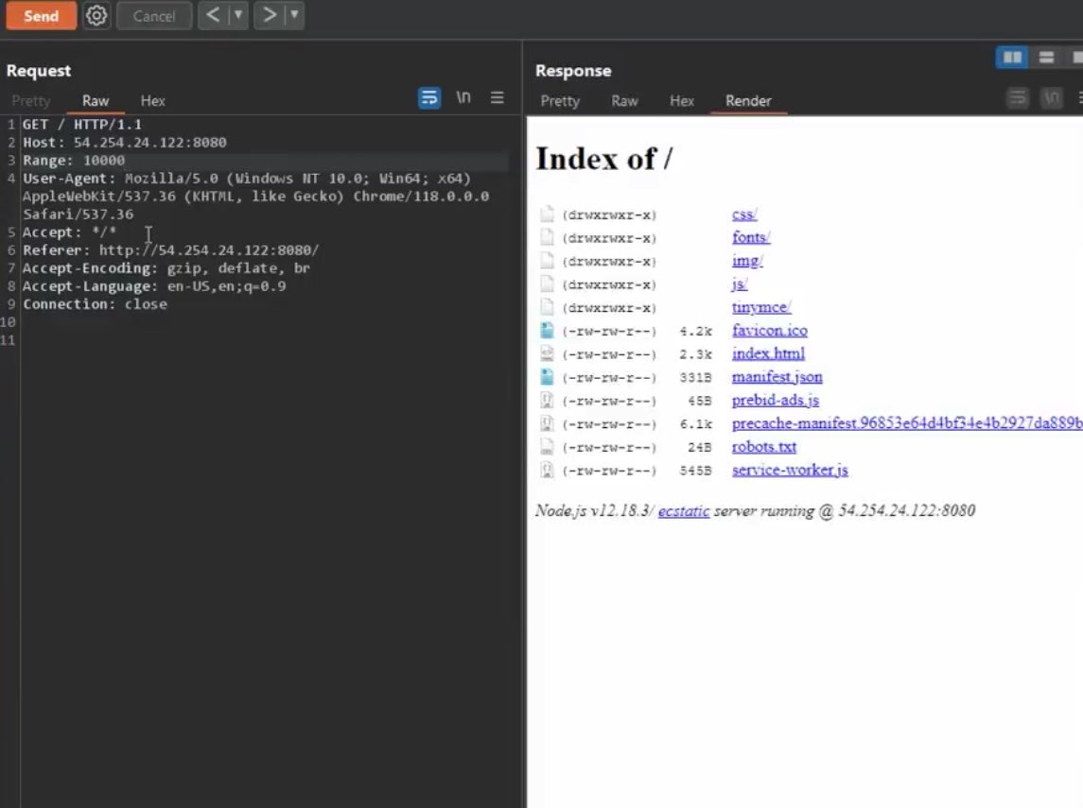Open the fonts/ directory link
This screenshot has width=1083, height=808.
[x=751, y=237]
